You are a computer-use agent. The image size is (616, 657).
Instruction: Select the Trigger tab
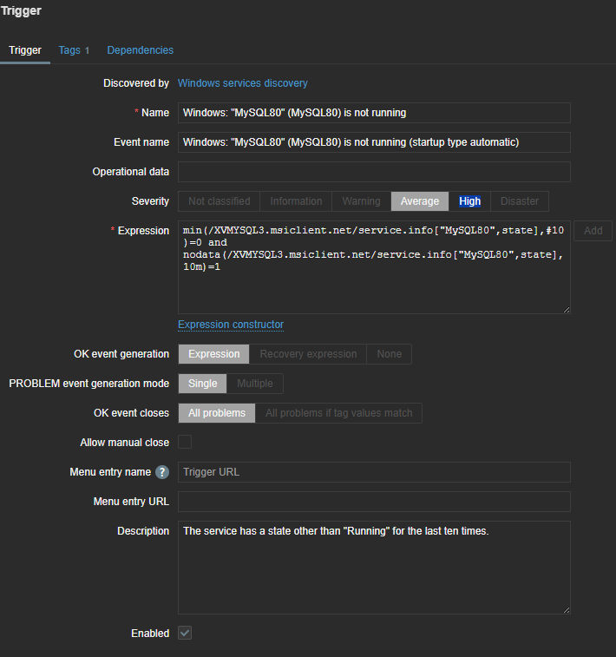pyautogui.click(x=25, y=50)
